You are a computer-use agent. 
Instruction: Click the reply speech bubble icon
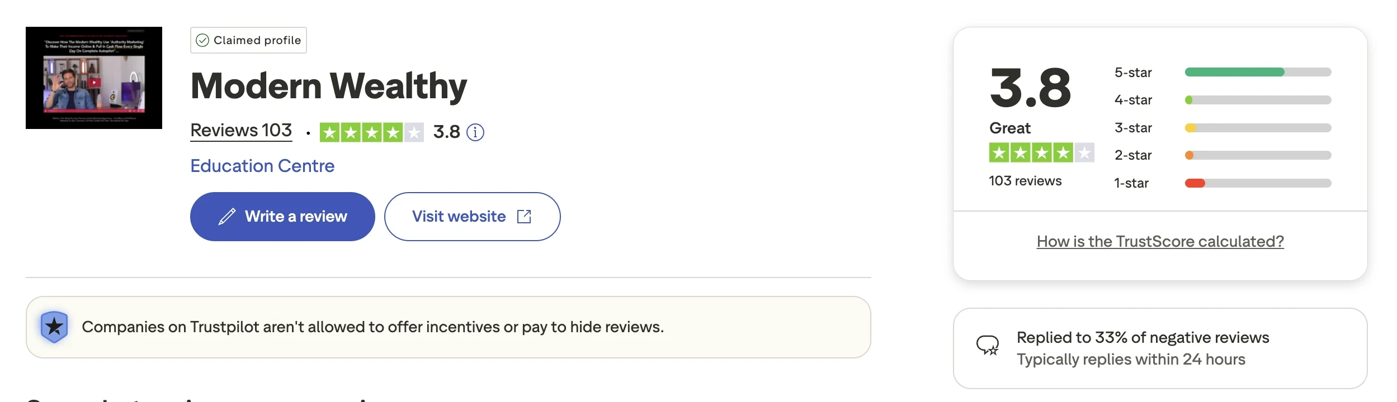click(x=988, y=345)
